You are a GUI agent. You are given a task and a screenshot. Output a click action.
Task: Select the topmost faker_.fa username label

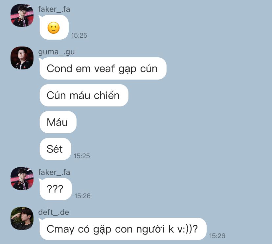[x=54, y=9]
